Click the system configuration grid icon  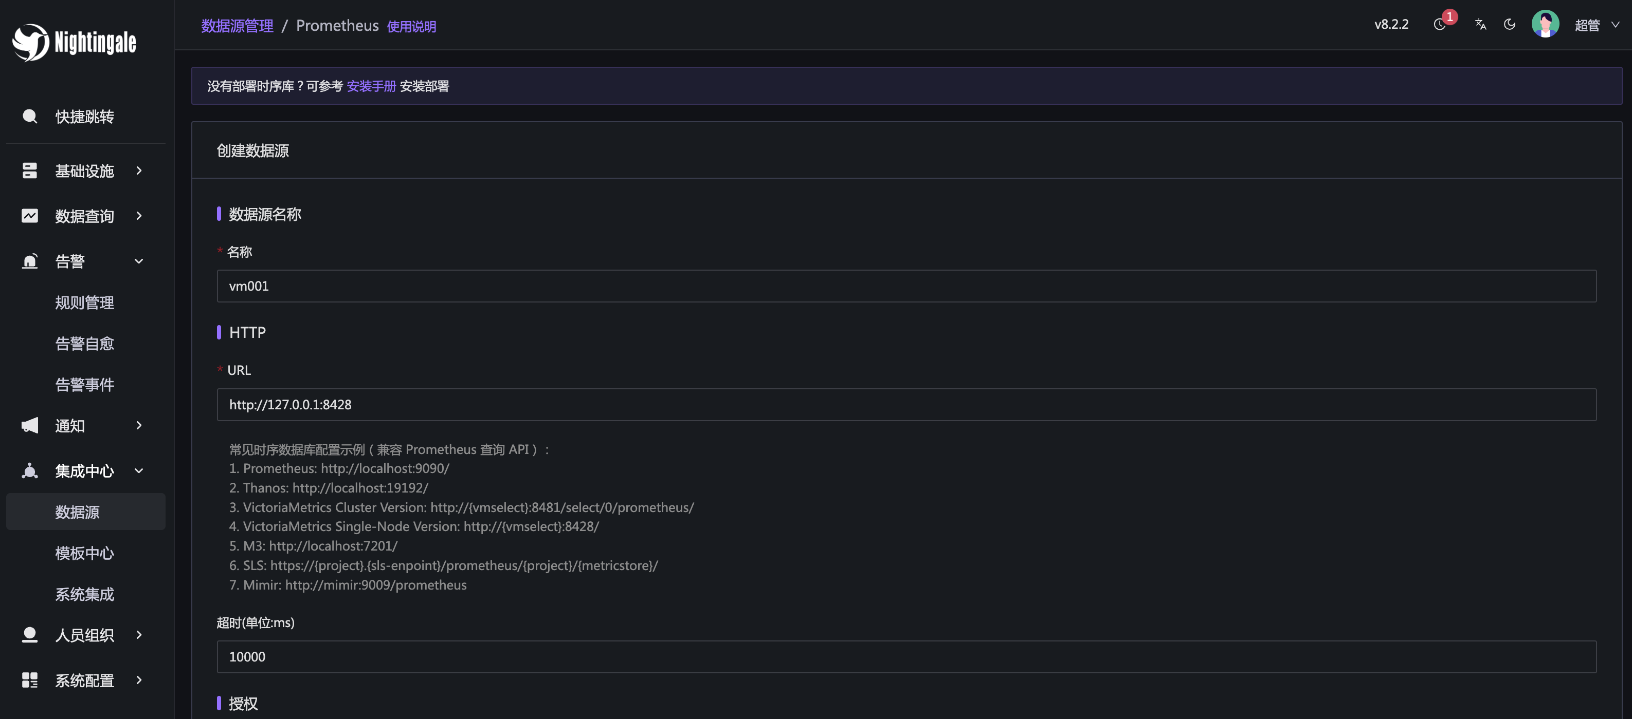click(x=30, y=680)
